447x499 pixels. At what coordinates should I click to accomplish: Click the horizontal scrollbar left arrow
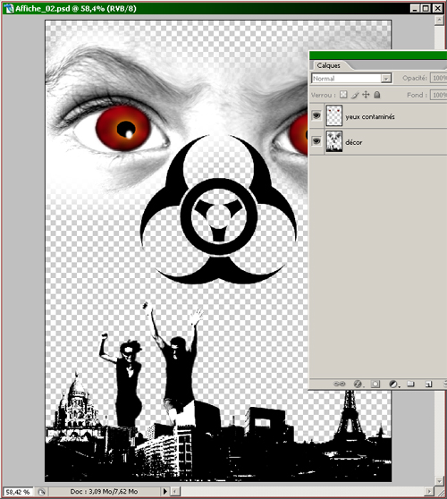(175, 491)
